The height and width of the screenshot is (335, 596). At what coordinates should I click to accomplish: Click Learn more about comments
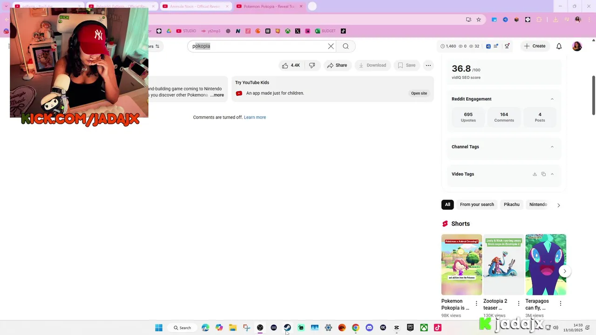tap(255, 117)
